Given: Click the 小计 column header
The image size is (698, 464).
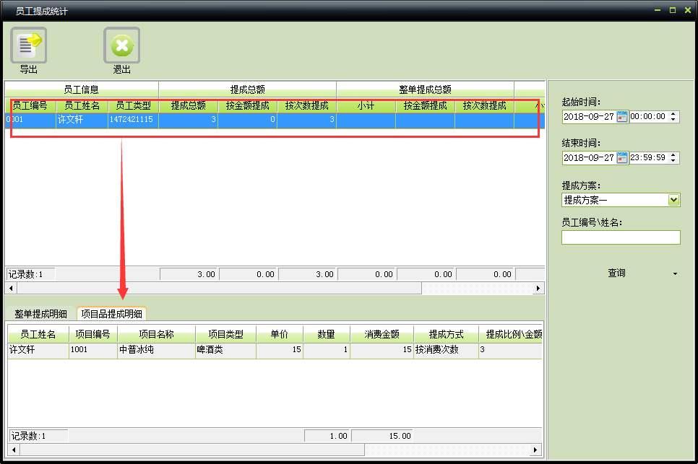Looking at the screenshot, I should 366,106.
